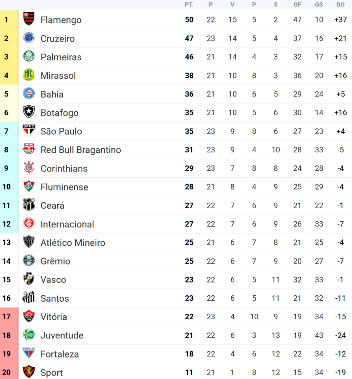Click the Botafogo club crest
Viewport: 352px width, 379px height.
[x=29, y=113]
